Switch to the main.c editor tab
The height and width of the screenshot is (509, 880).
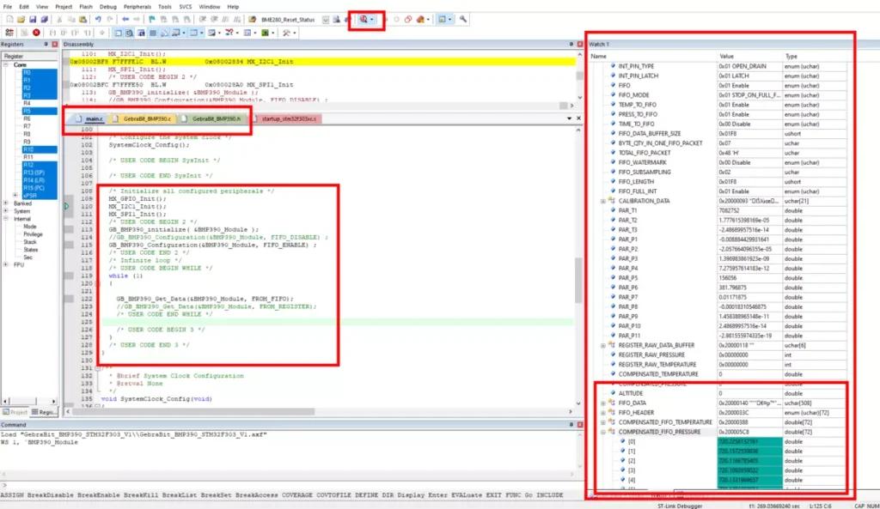tap(89, 118)
